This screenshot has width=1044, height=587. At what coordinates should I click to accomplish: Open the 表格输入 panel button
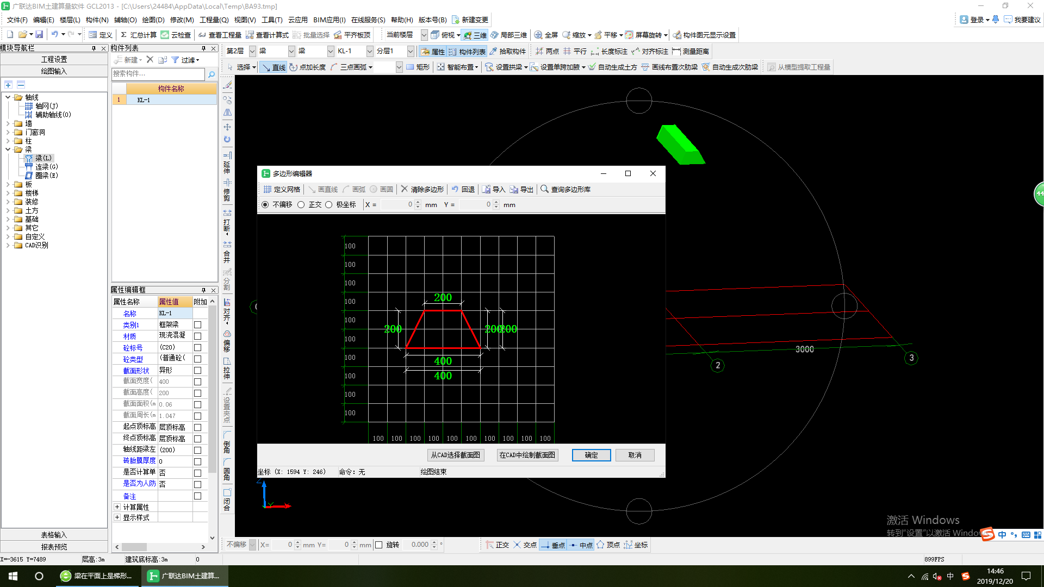tap(54, 535)
